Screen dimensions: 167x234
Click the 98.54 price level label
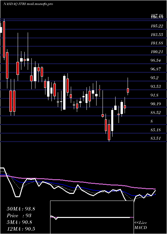pos(156,61)
